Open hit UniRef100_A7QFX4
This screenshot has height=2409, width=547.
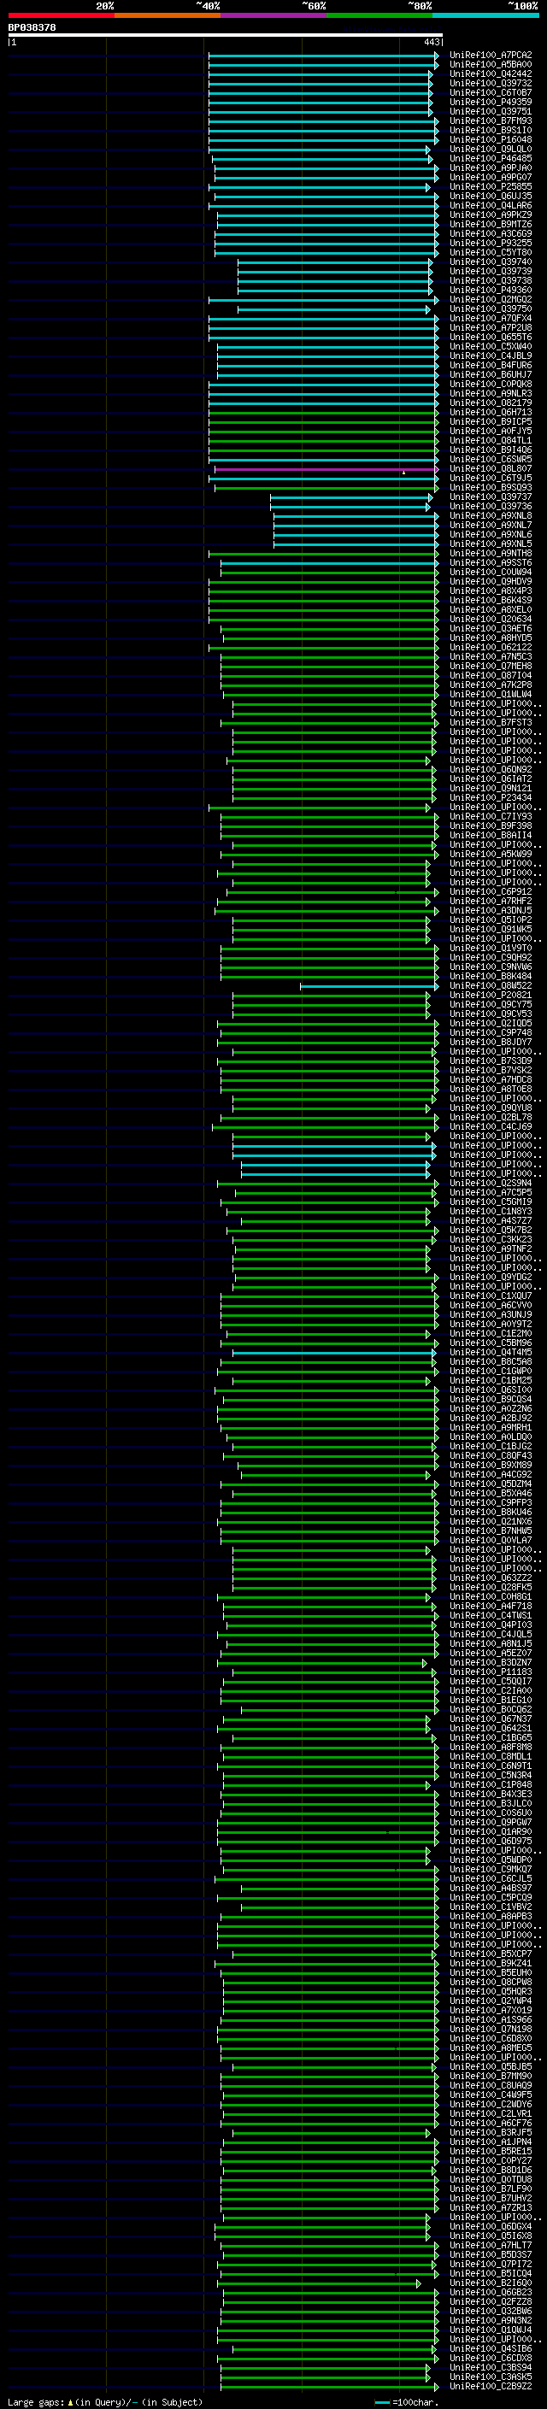tap(491, 319)
